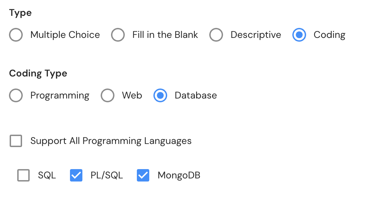Check the SQL checkbox
This screenshot has height=197, width=373.
pos(23,175)
